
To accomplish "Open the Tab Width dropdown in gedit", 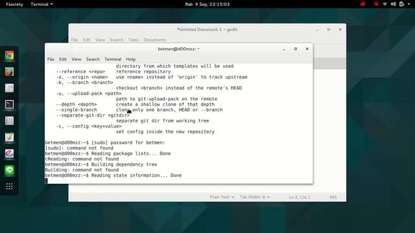I will pos(255,197).
